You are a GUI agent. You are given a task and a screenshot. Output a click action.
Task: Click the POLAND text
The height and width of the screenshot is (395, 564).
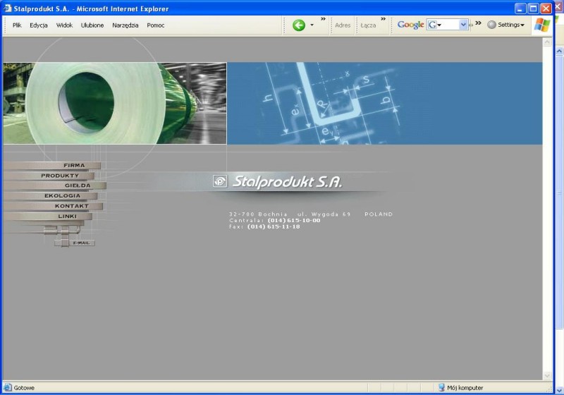coord(379,214)
